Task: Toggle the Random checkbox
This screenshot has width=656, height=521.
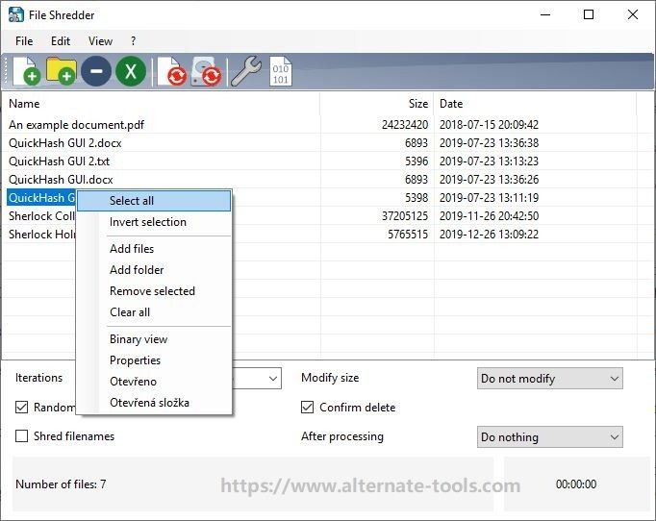Action: 22,407
